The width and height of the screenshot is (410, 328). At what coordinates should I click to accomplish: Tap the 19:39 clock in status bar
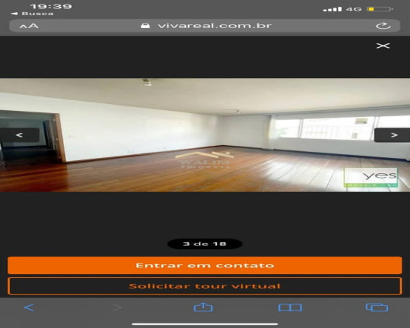[51, 6]
